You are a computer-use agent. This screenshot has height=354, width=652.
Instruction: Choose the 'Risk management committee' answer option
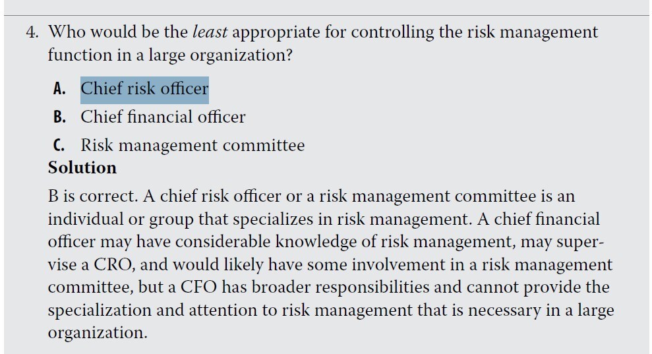coord(193,146)
